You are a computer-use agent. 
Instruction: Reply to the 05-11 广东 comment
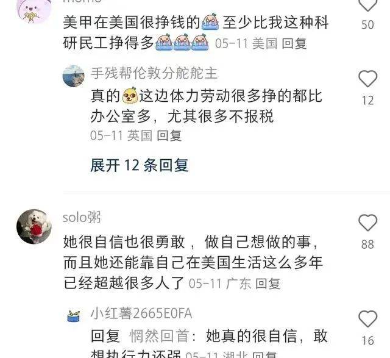(x=268, y=284)
